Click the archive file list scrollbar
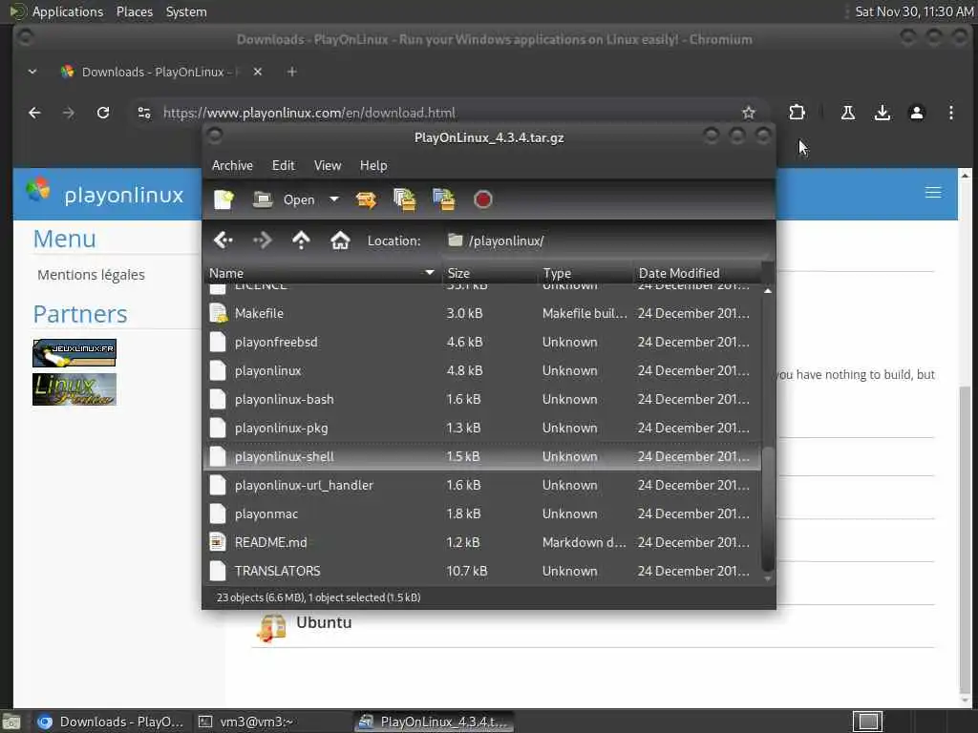The height and width of the screenshot is (733, 978). pos(768,509)
